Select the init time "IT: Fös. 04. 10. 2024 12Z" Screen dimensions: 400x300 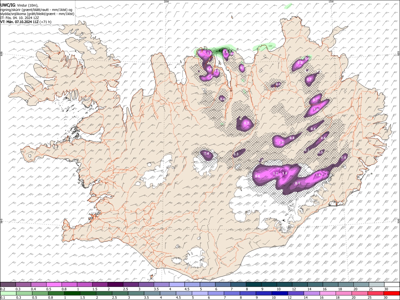pyautogui.click(x=20, y=18)
